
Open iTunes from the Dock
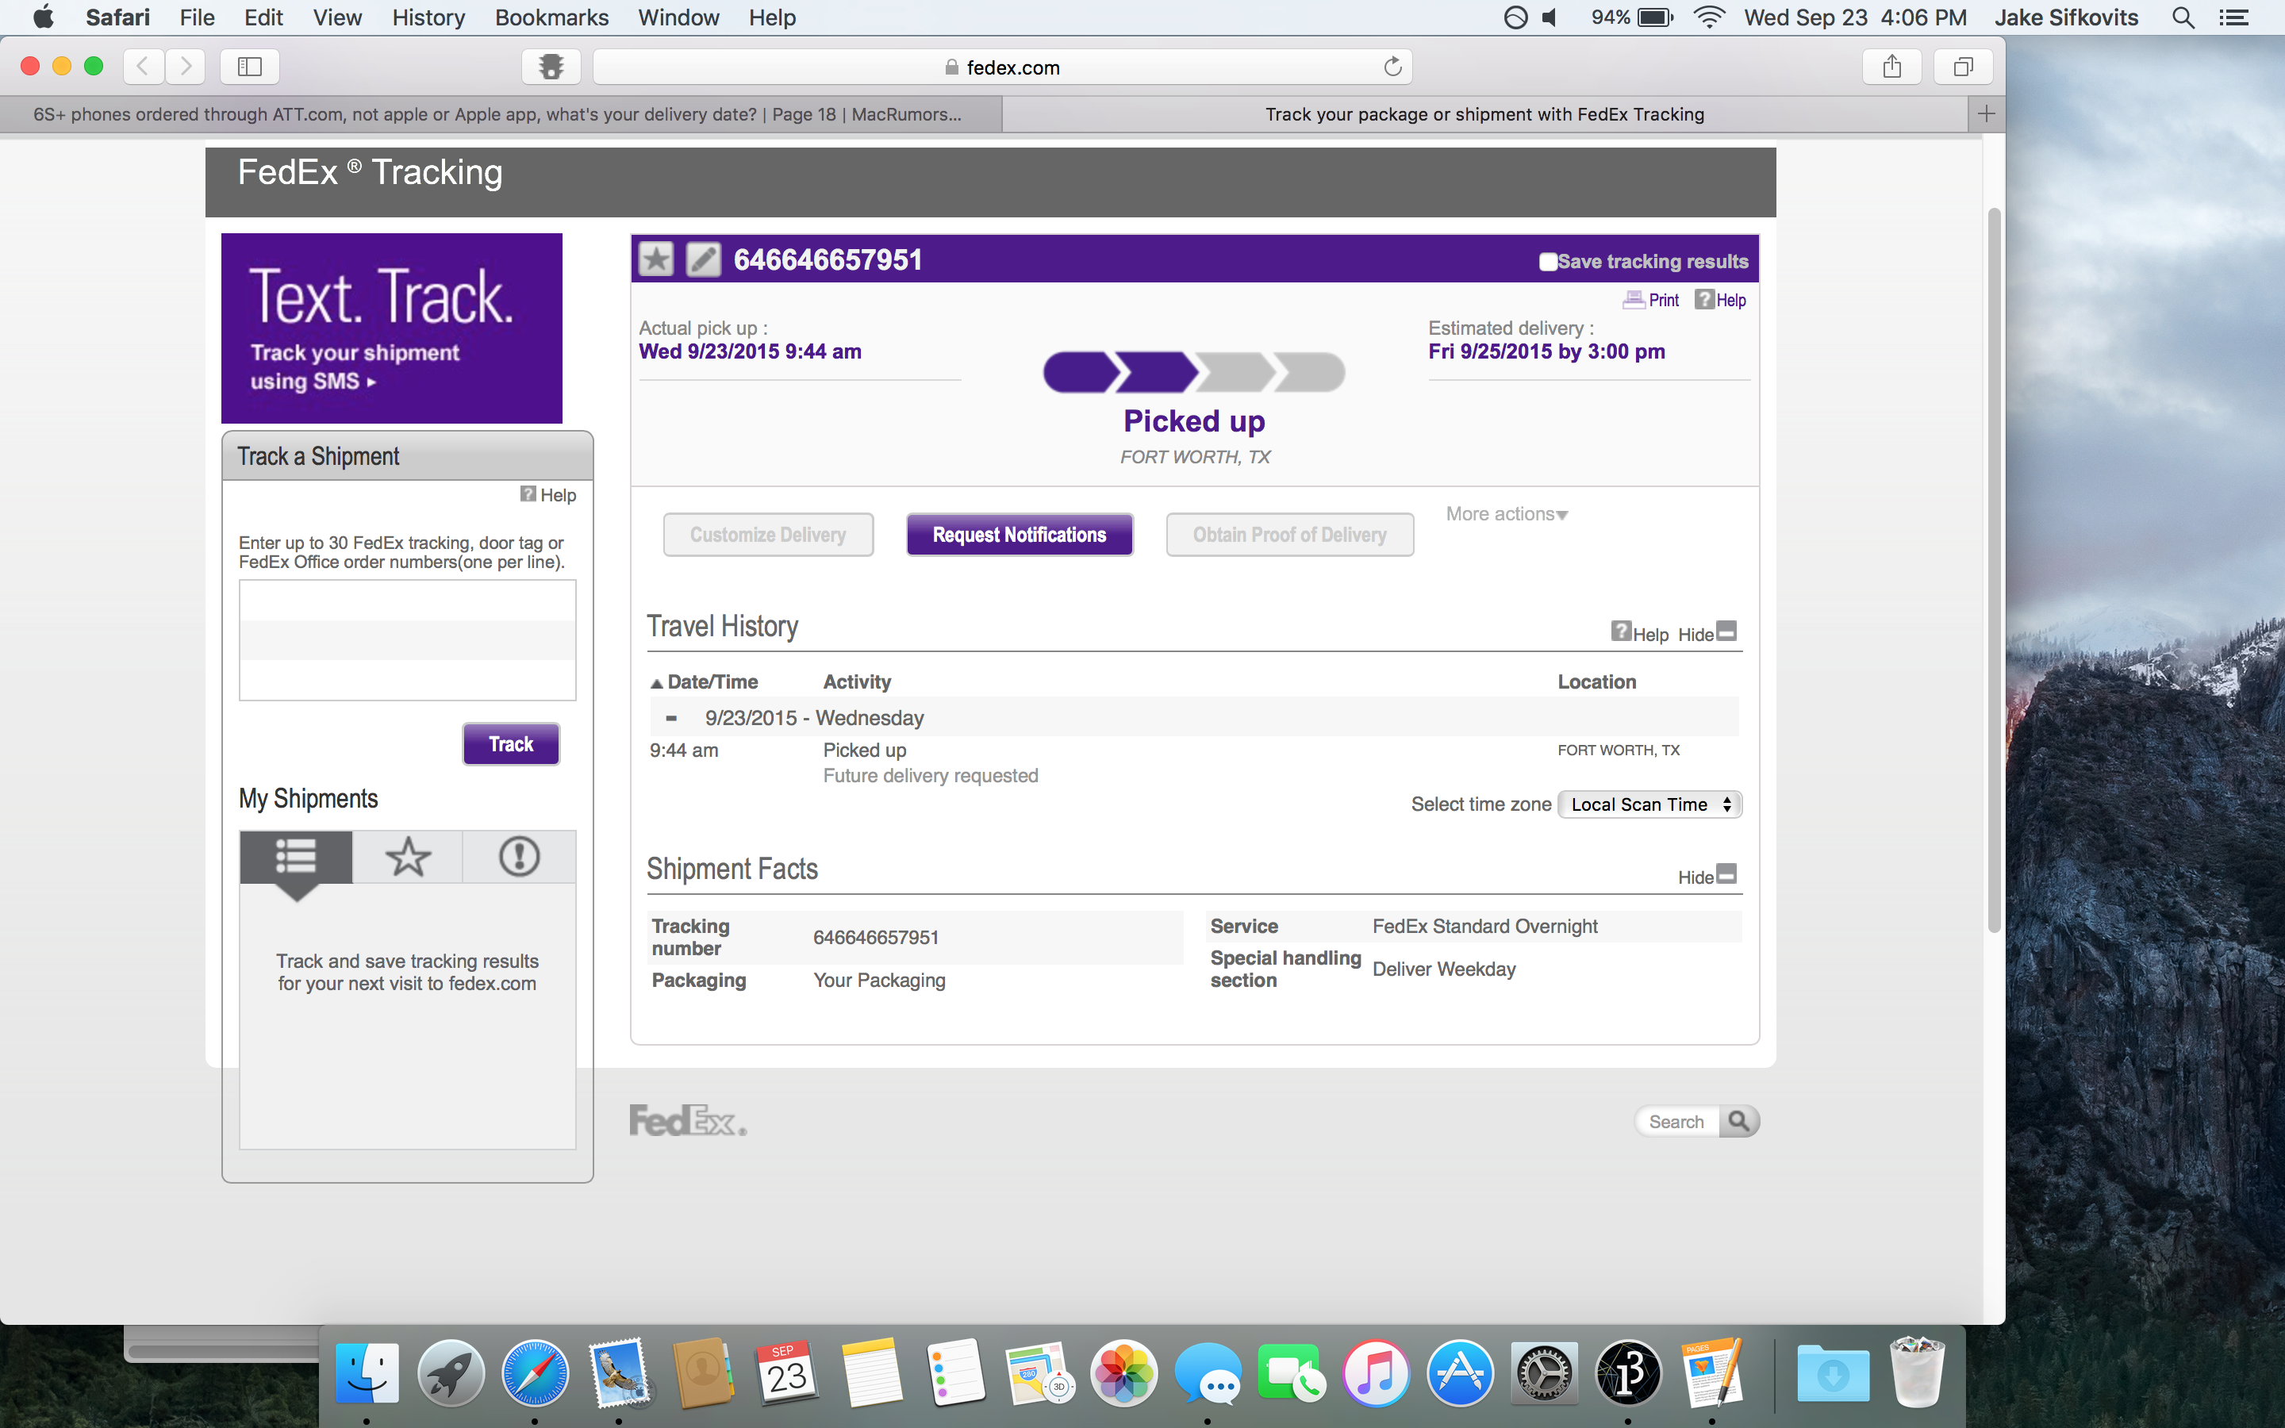[x=1376, y=1372]
